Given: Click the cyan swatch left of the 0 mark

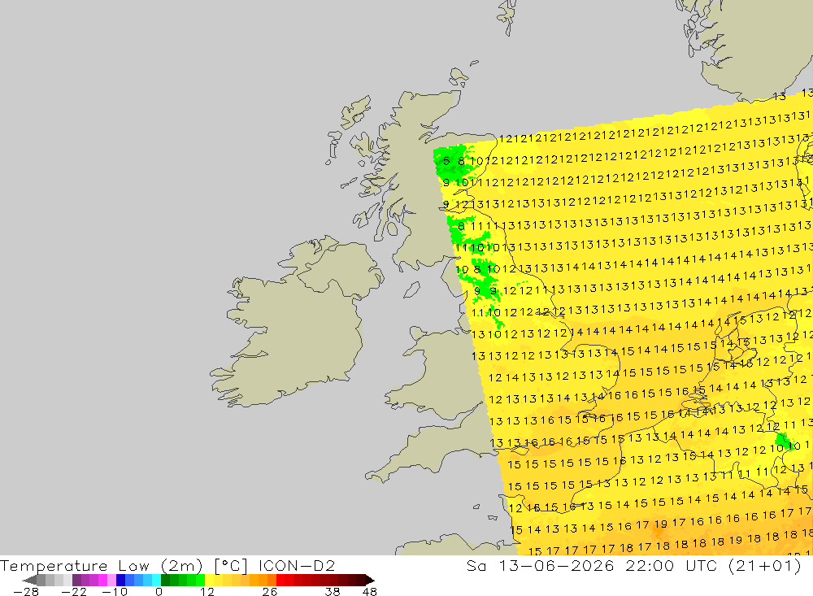Looking at the screenshot, I should (x=156, y=581).
